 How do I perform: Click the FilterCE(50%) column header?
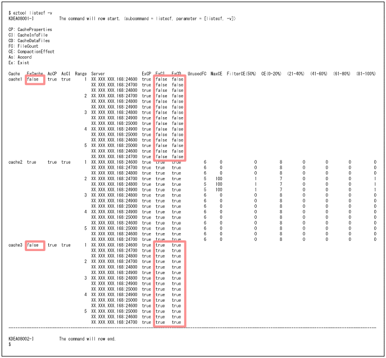242,74
